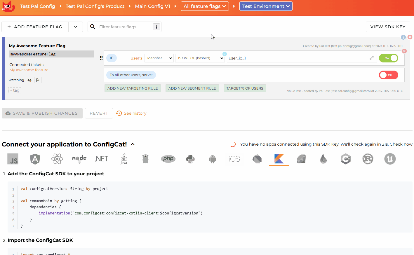414x255 pixels.
Task: Select the JavaScript SDK icon
Action: 13,159
